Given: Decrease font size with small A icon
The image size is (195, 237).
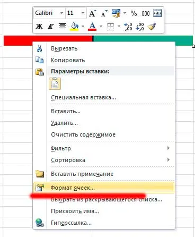Looking at the screenshot, I should [104, 13].
